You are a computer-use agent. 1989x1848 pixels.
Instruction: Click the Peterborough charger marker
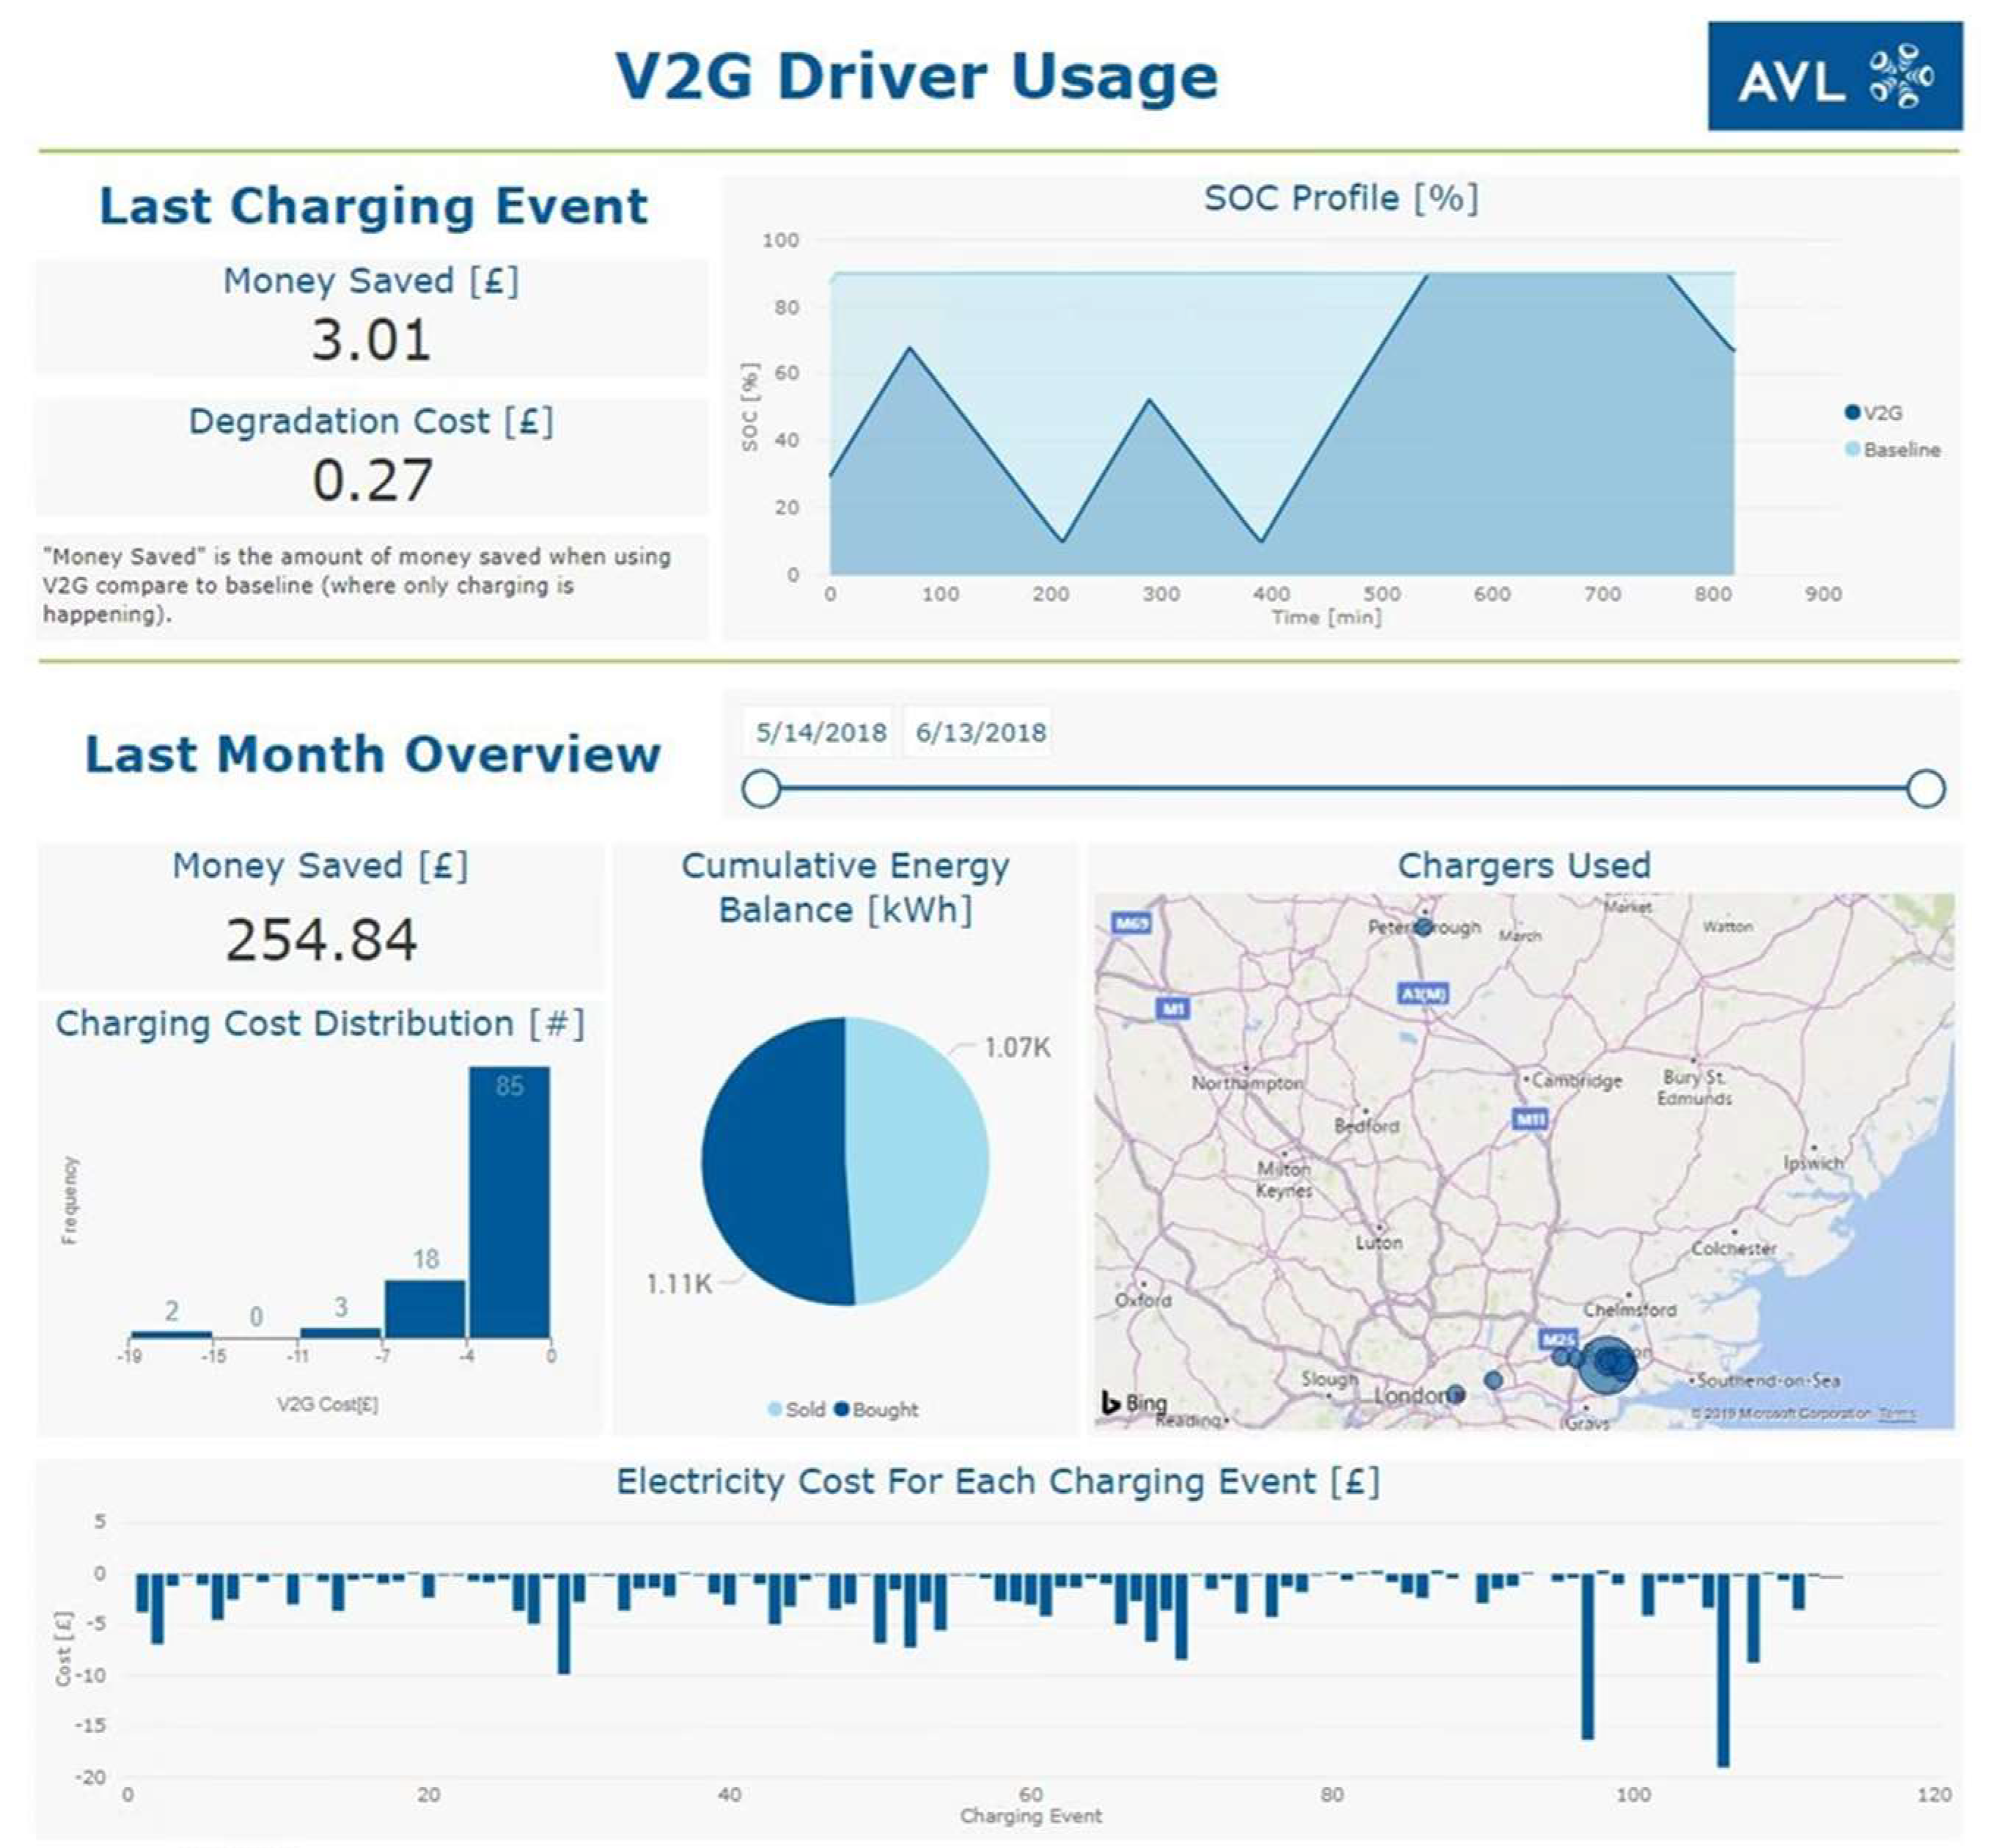coord(1423,927)
